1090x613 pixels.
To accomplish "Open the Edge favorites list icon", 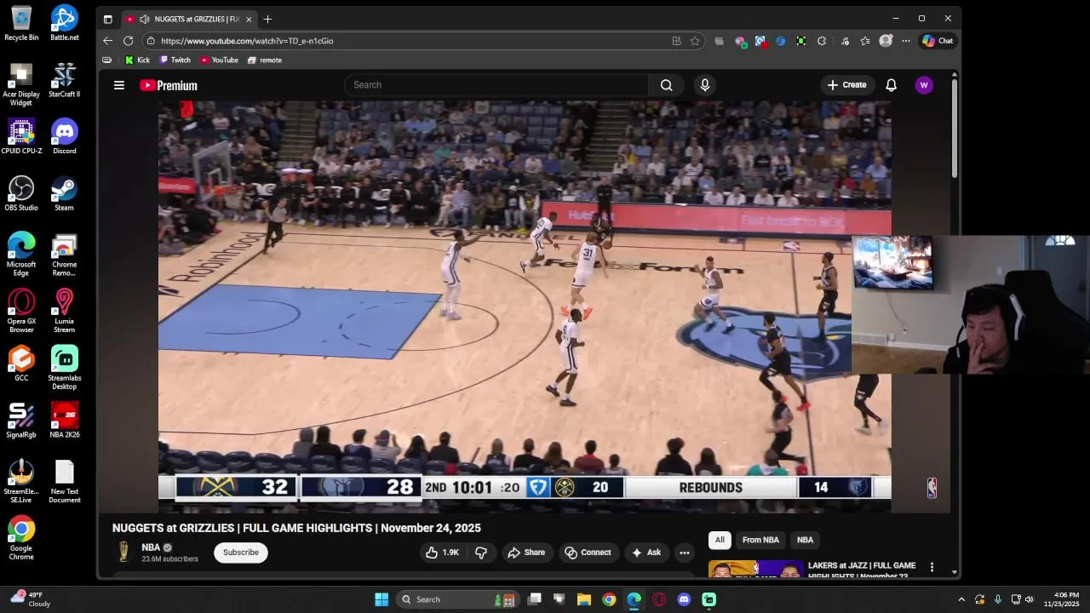I will [x=865, y=41].
